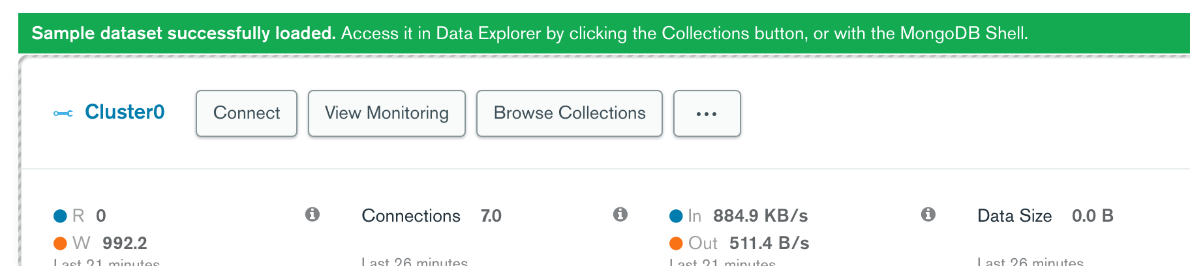
Task: Click the Connect button
Action: 247,113
